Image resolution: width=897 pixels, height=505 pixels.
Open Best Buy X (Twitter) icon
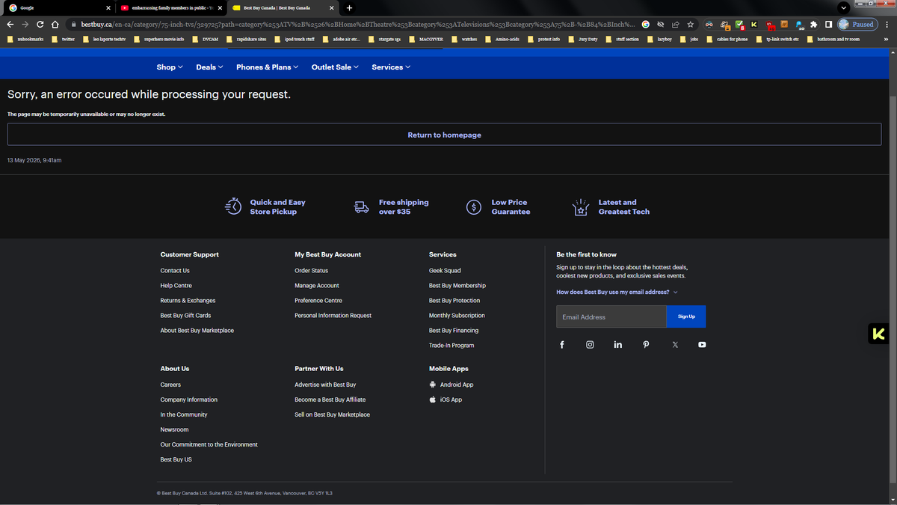tap(674, 345)
